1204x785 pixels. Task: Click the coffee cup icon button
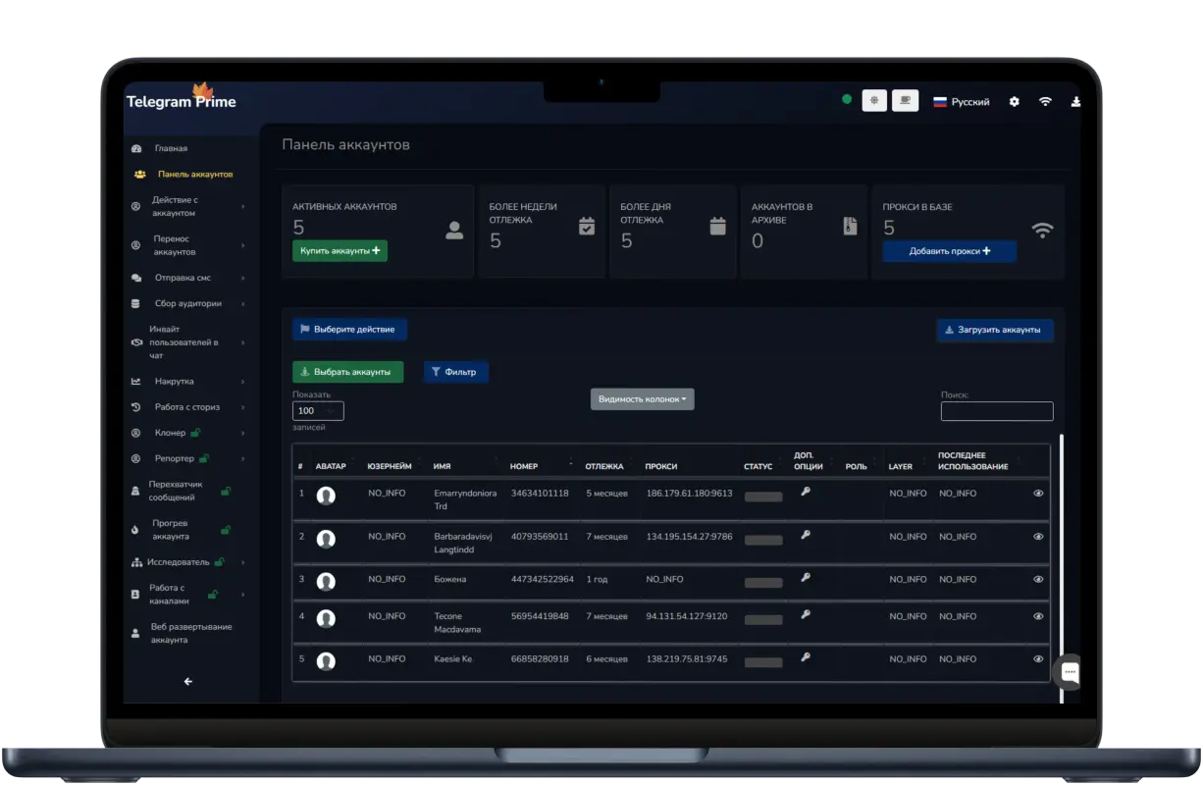(905, 101)
